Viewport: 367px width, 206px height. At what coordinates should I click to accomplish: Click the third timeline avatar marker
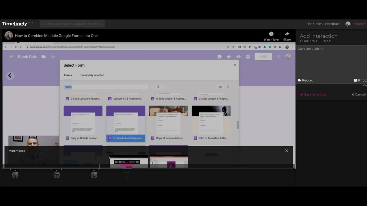pos(94,175)
